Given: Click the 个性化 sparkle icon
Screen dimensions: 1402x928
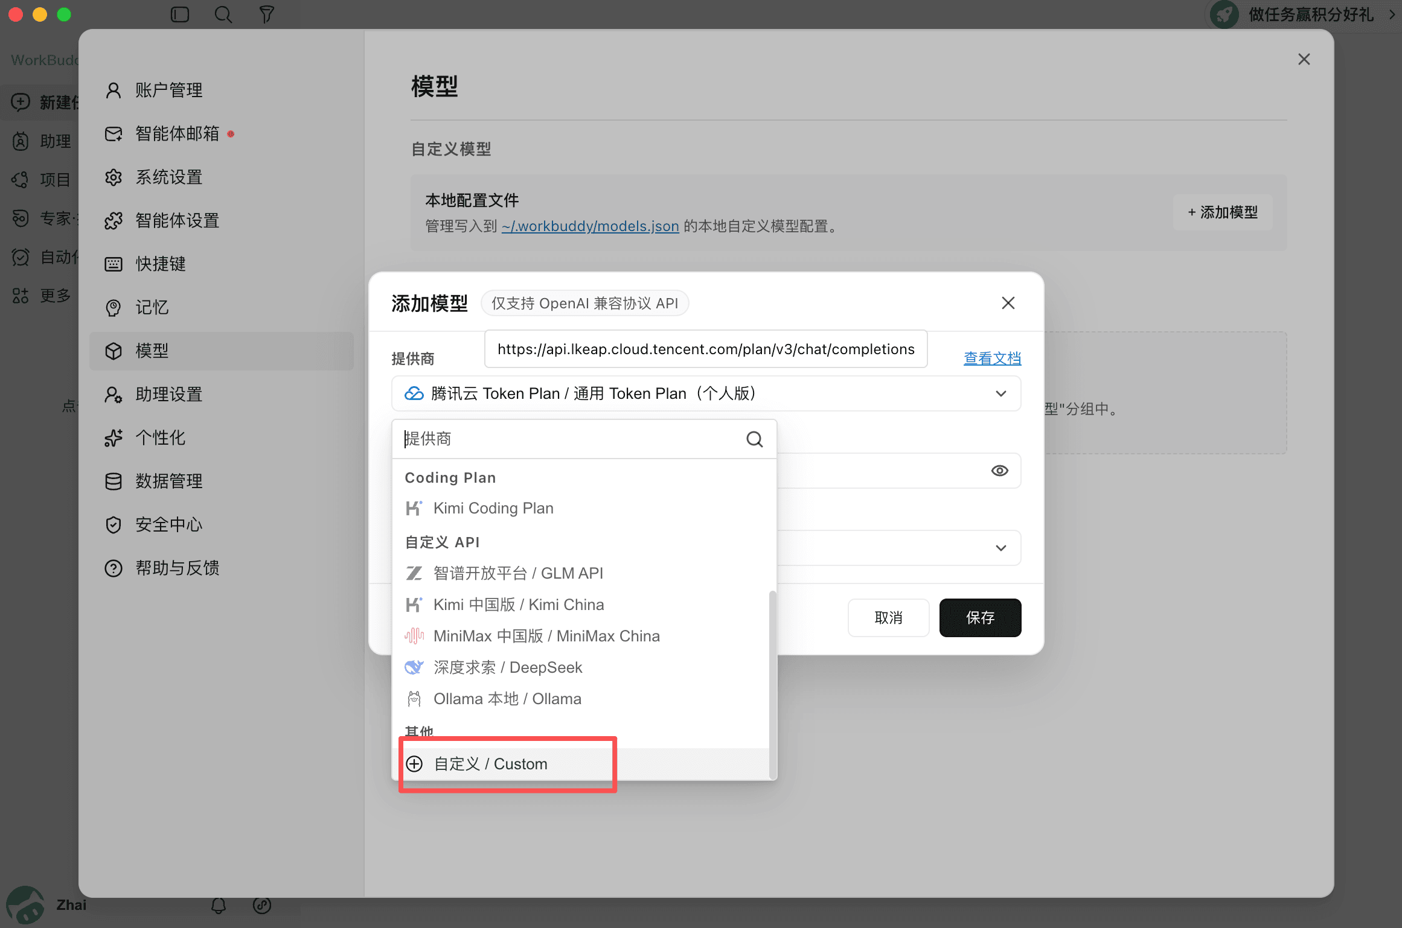Looking at the screenshot, I should tap(114, 438).
